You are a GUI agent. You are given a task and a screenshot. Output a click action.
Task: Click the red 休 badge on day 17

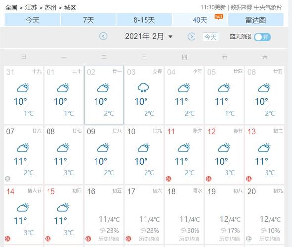128,238
